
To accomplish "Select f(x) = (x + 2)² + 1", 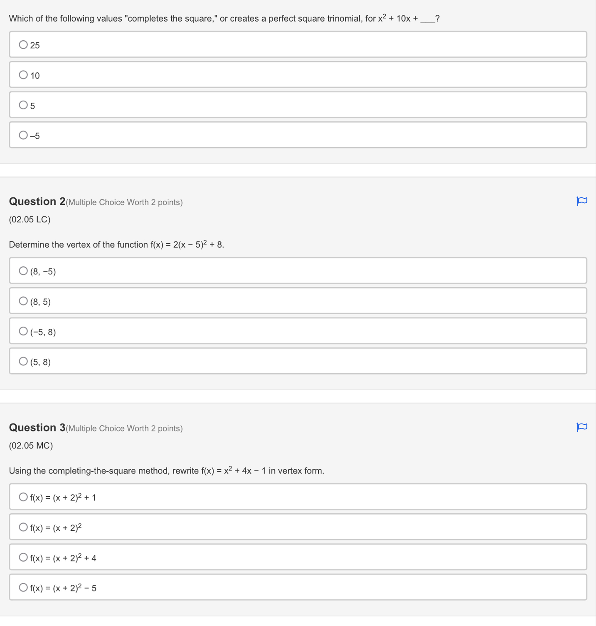I will click(x=23, y=497).
